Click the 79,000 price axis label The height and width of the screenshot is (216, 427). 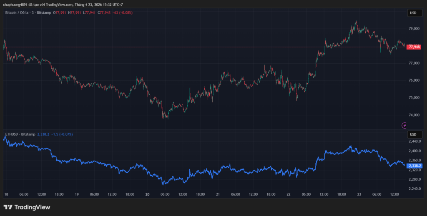(x=414, y=29)
